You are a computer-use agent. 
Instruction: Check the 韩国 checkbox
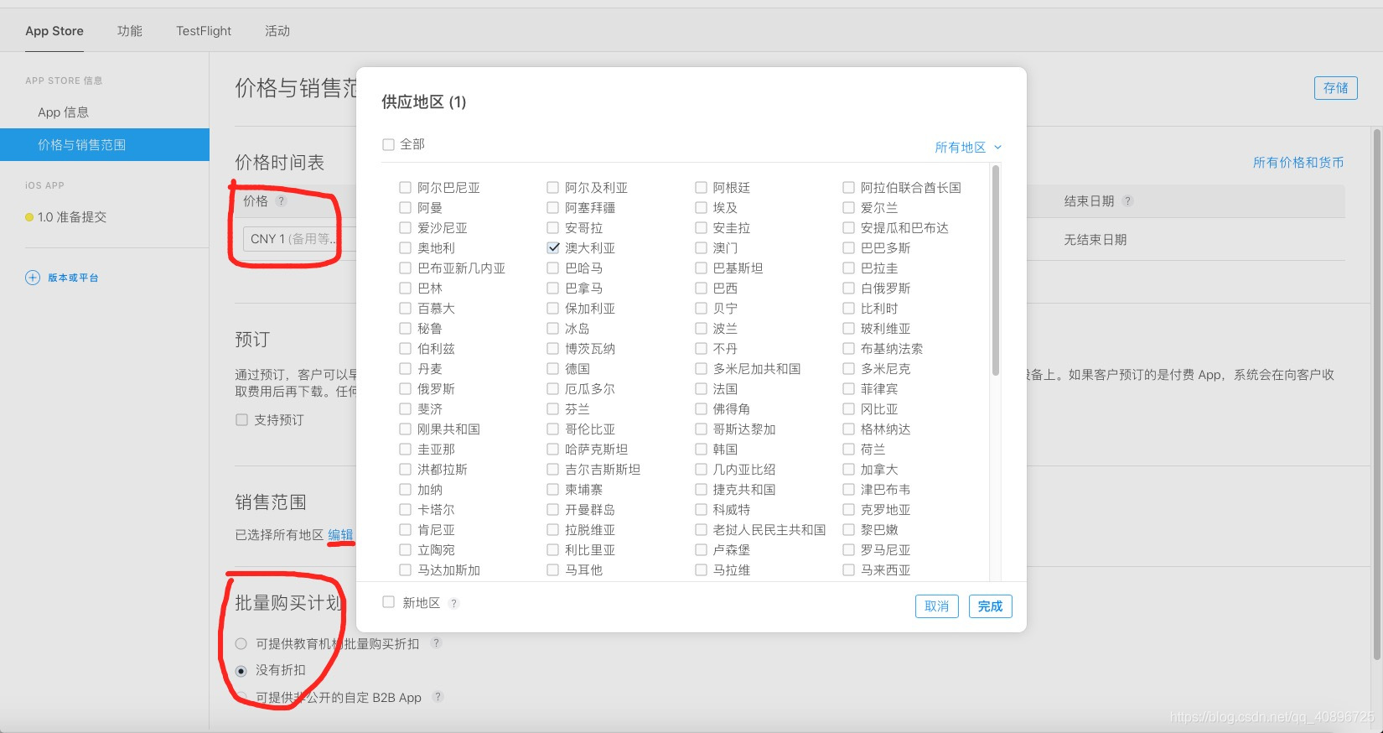pos(701,449)
